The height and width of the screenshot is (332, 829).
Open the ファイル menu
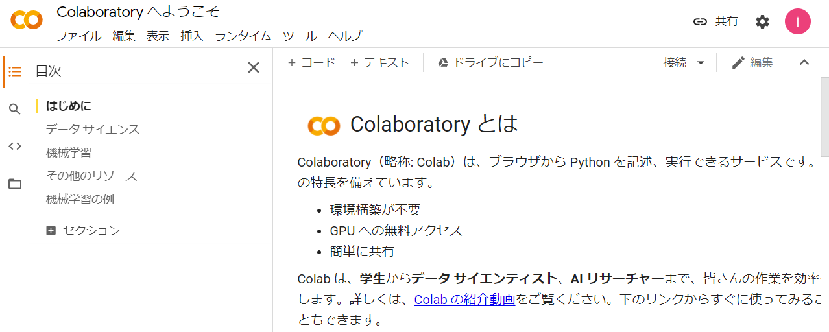[x=78, y=36]
